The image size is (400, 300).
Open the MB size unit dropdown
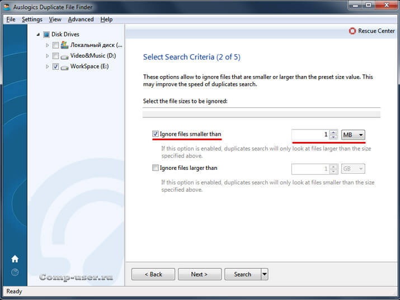(353, 135)
